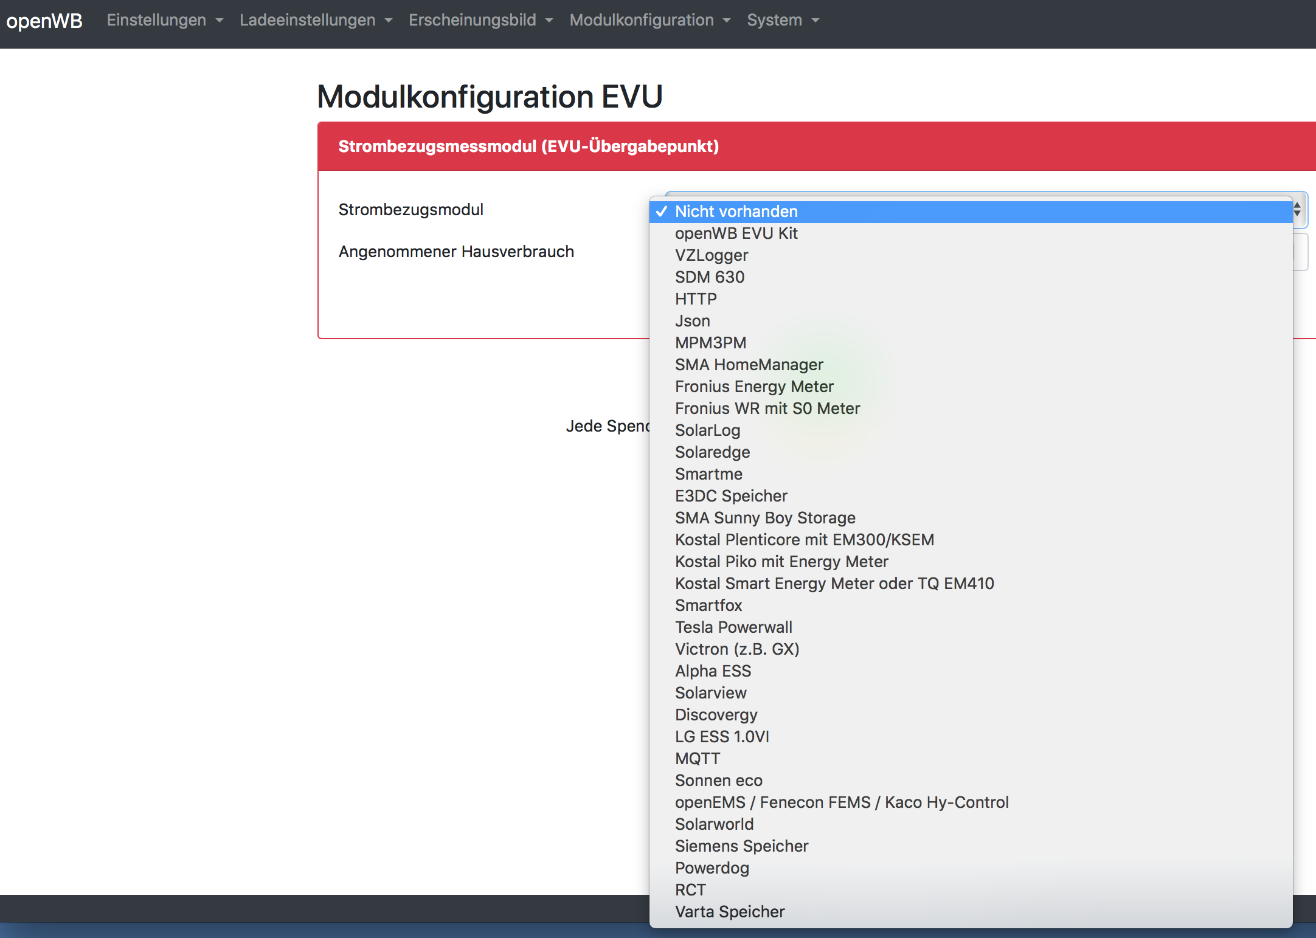Image resolution: width=1316 pixels, height=938 pixels.
Task: Pick SDM 630 module option
Action: tap(710, 277)
